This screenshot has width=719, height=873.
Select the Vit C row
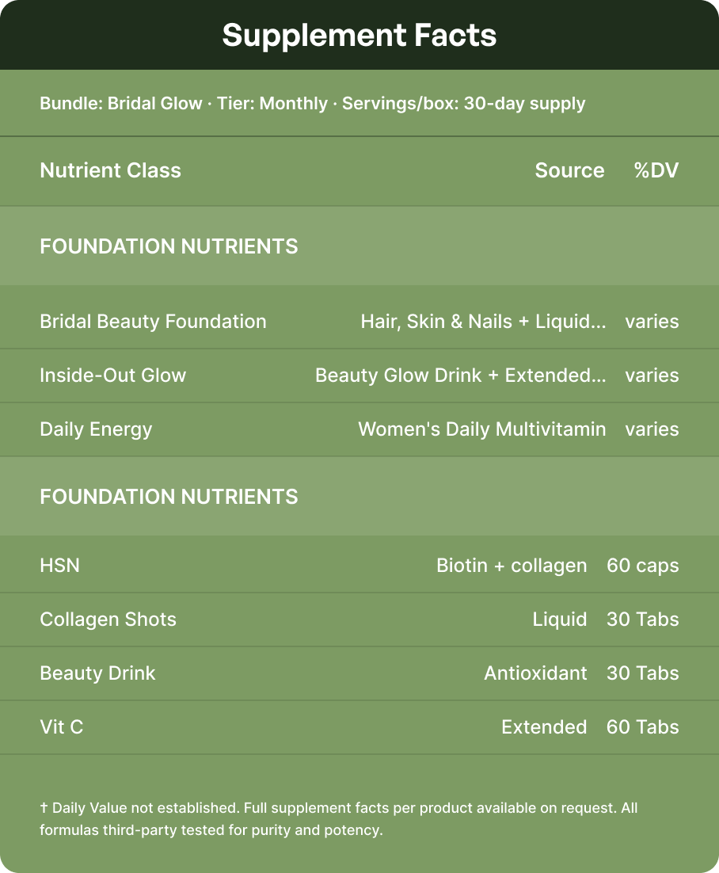click(x=359, y=727)
